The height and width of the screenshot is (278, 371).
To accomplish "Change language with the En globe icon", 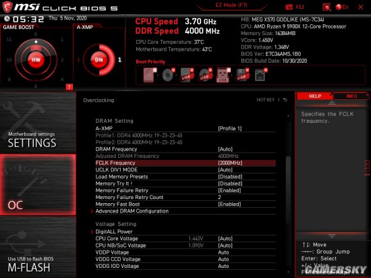I will pyautogui.click(x=342, y=7).
